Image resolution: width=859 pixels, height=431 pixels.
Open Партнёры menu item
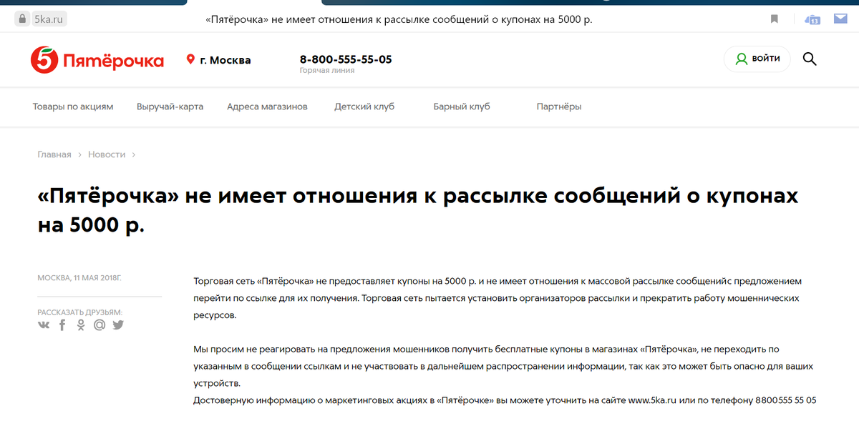coord(559,106)
